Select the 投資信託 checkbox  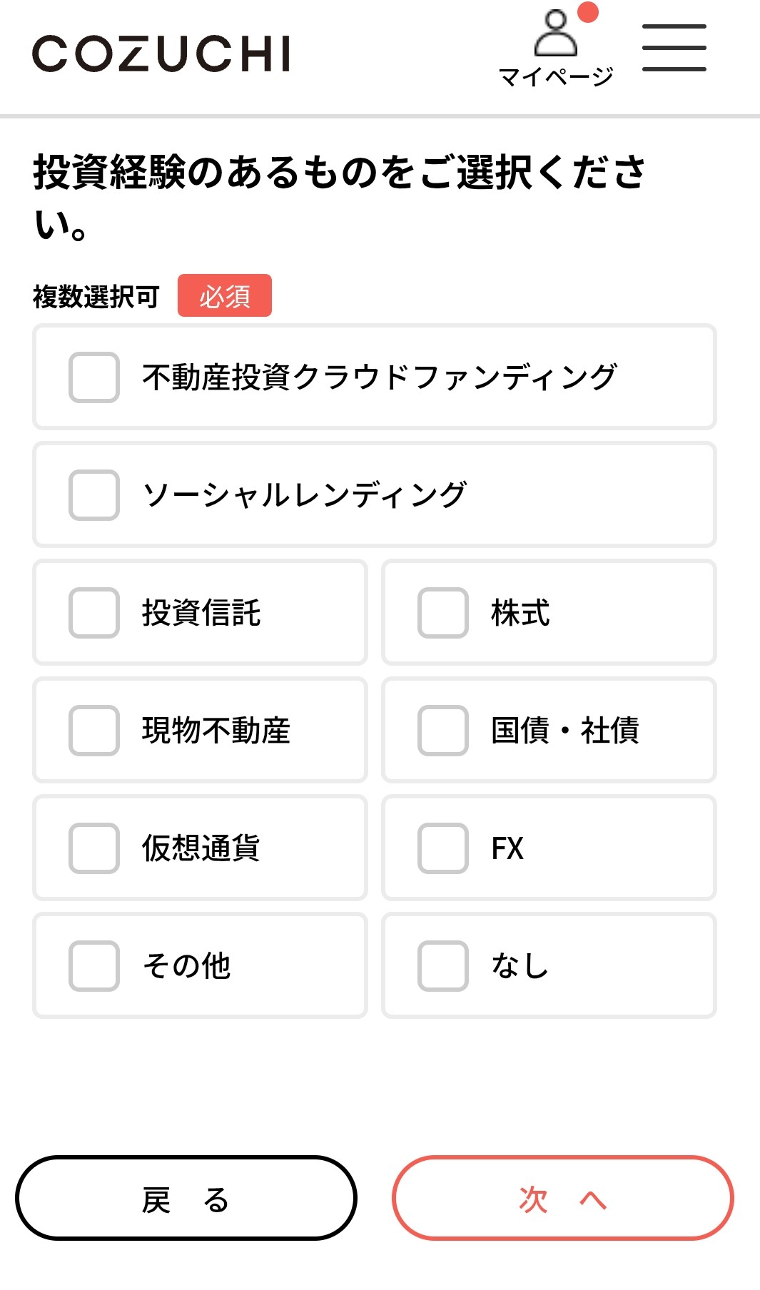(94, 613)
